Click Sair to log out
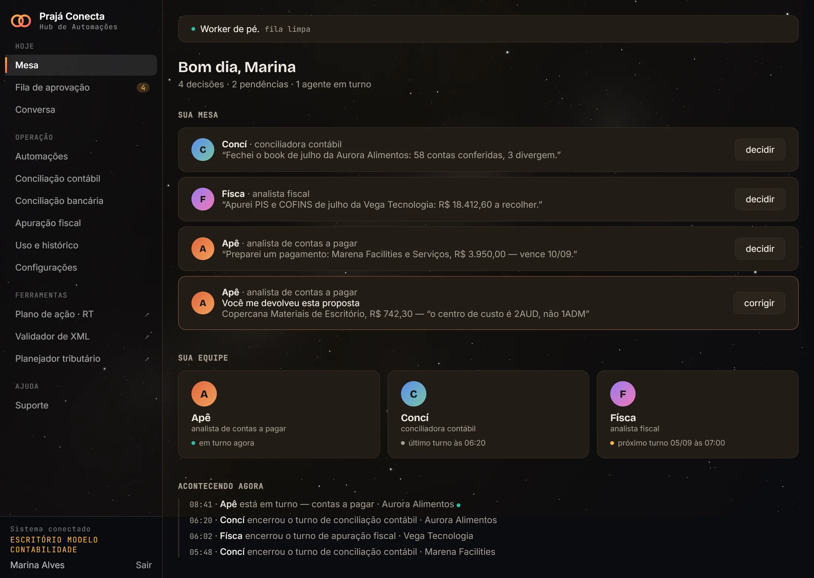The width and height of the screenshot is (814, 578). (x=144, y=565)
